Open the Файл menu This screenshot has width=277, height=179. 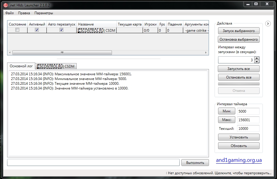[x=9, y=13]
